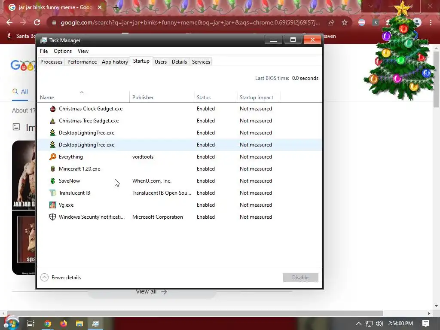Click the Microsoft Corporation publisher cell
440x330 pixels.
pos(157,217)
